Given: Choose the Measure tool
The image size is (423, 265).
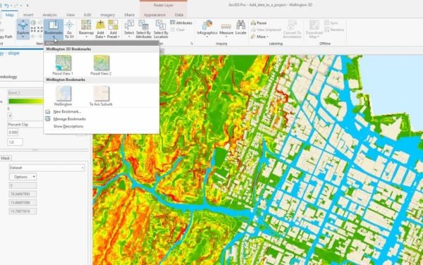Looking at the screenshot, I should 226,29.
